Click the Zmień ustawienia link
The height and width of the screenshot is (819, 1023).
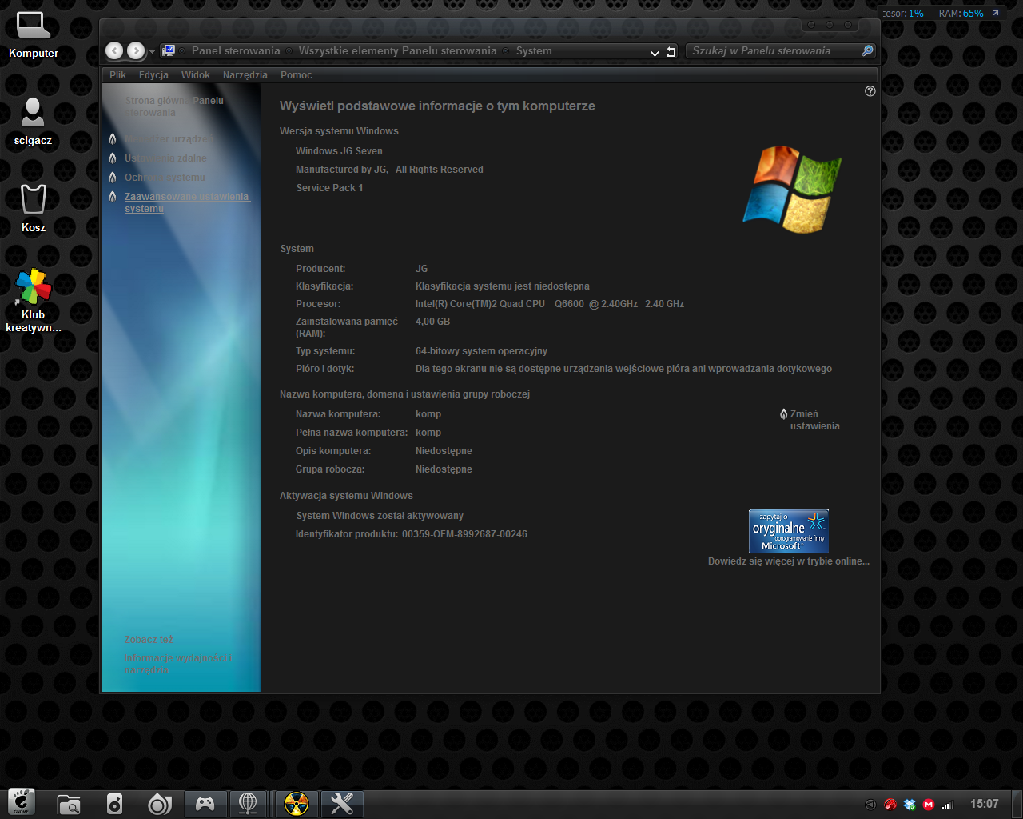(x=814, y=420)
